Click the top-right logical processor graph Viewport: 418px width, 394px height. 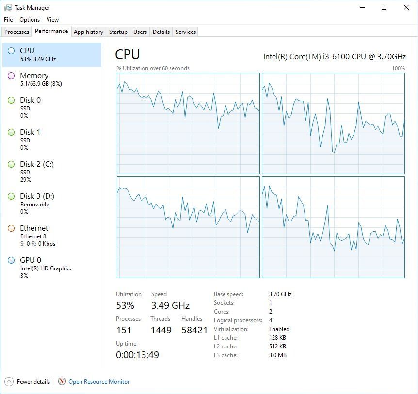click(333, 124)
